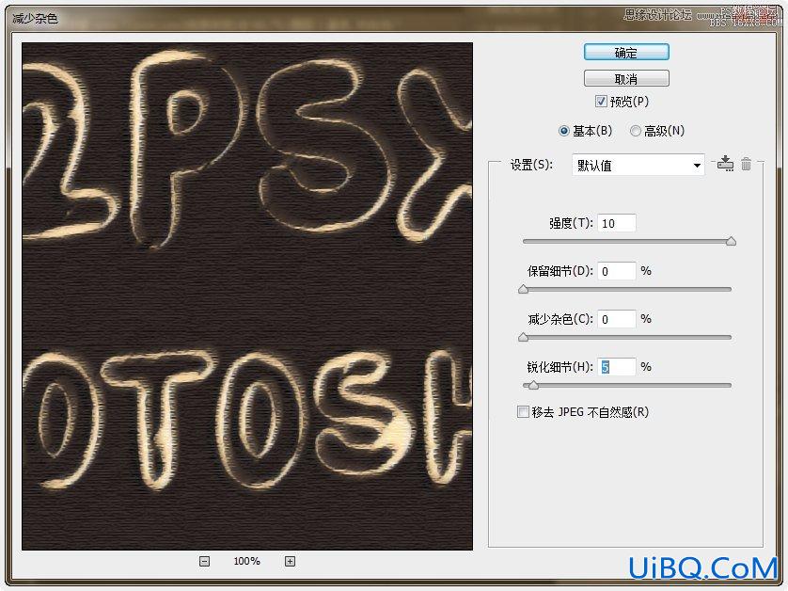Delete preset with the trash icon
This screenshot has width=788, height=591.
747,164
